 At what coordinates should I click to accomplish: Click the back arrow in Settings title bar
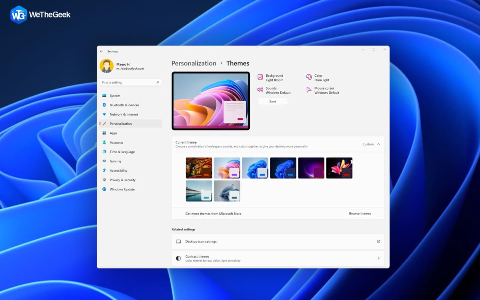pyautogui.click(x=101, y=51)
